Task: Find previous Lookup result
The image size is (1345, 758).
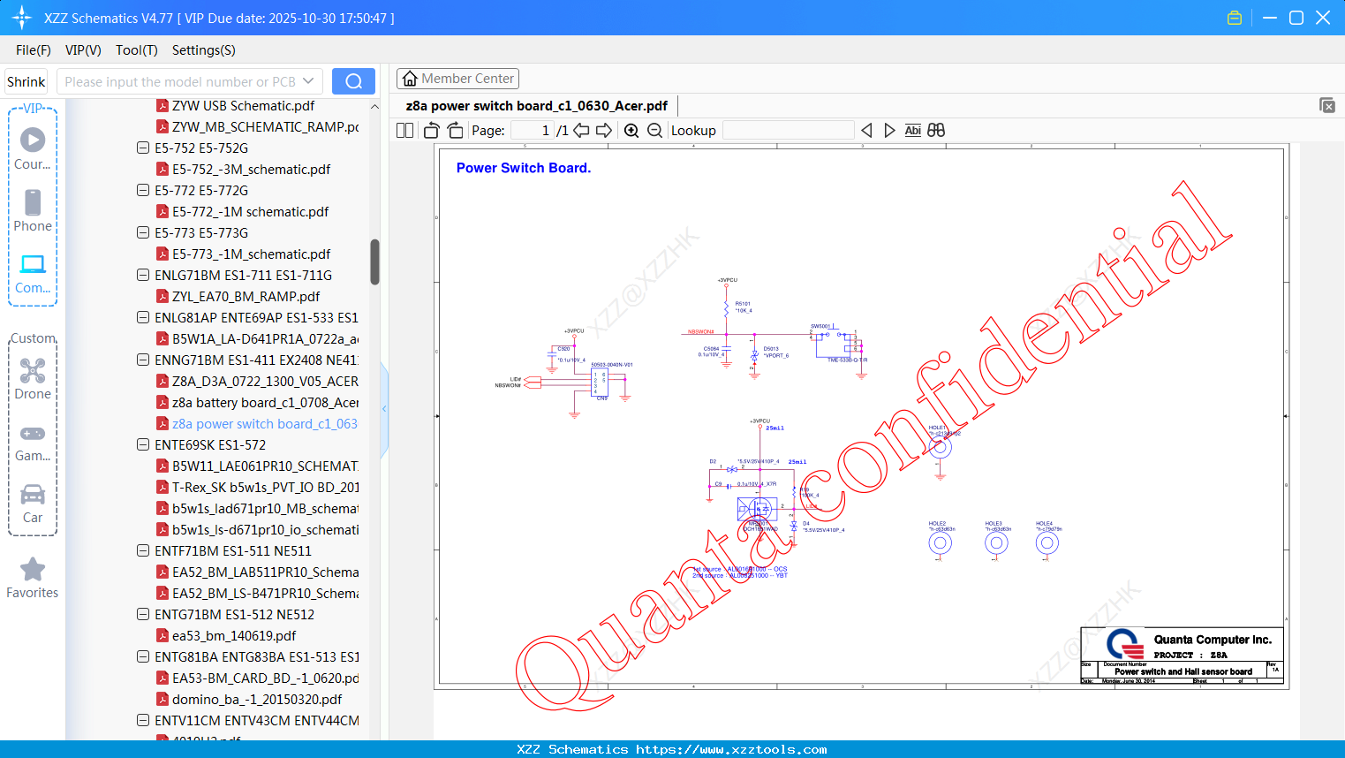Action: coord(866,131)
